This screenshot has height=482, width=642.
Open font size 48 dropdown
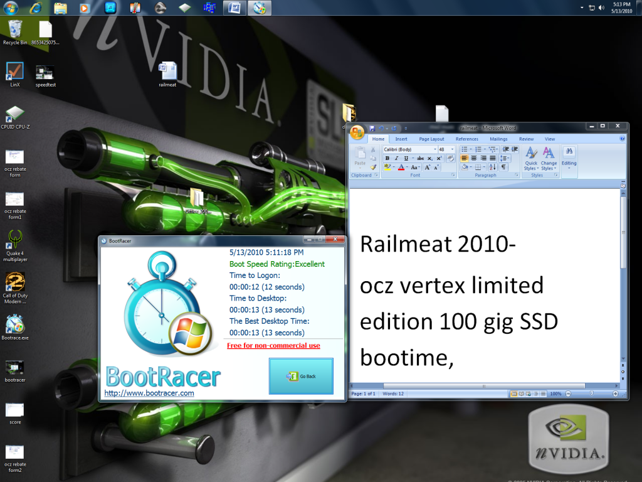coord(453,149)
